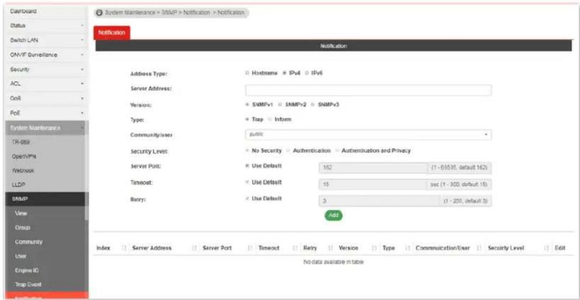This screenshot has height=300, width=580.
Task: Toggle Use Default for Retry
Action: pyautogui.click(x=247, y=198)
